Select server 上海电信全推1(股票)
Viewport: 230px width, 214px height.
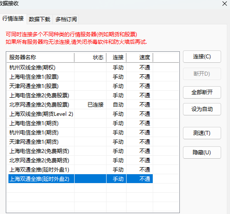click(34, 77)
